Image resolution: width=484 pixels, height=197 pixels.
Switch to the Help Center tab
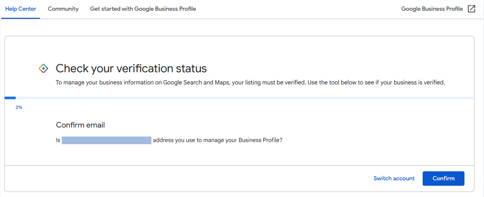[x=21, y=9]
